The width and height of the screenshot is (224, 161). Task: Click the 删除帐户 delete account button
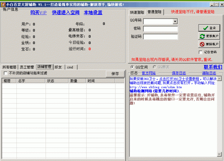(x=209, y=44)
